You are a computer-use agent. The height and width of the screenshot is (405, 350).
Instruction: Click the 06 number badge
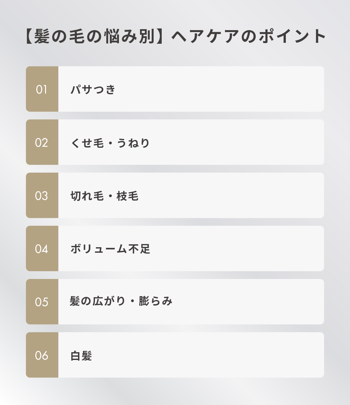pos(42,355)
